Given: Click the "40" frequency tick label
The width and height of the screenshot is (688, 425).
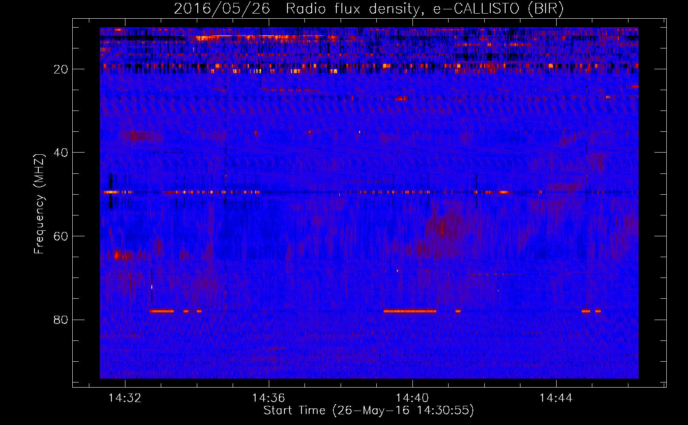Looking at the screenshot, I should click(x=61, y=153).
